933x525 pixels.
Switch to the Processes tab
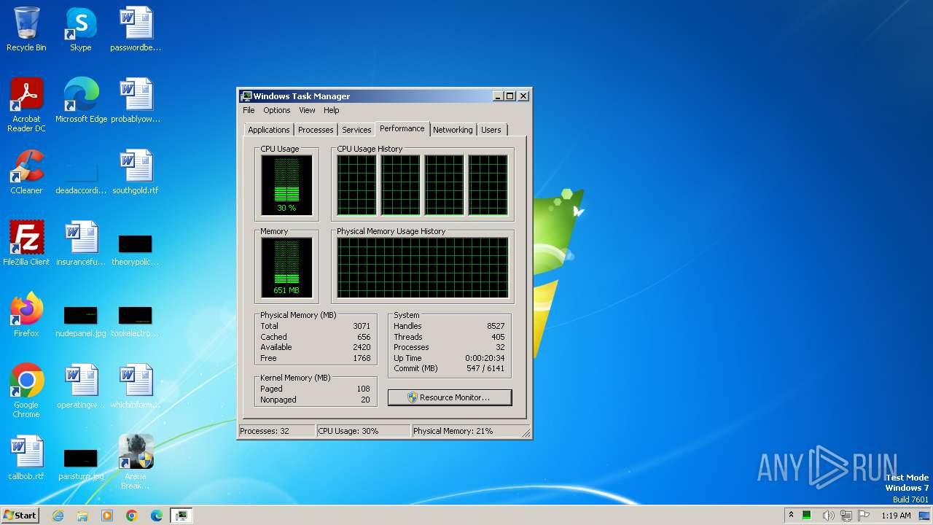pos(316,130)
